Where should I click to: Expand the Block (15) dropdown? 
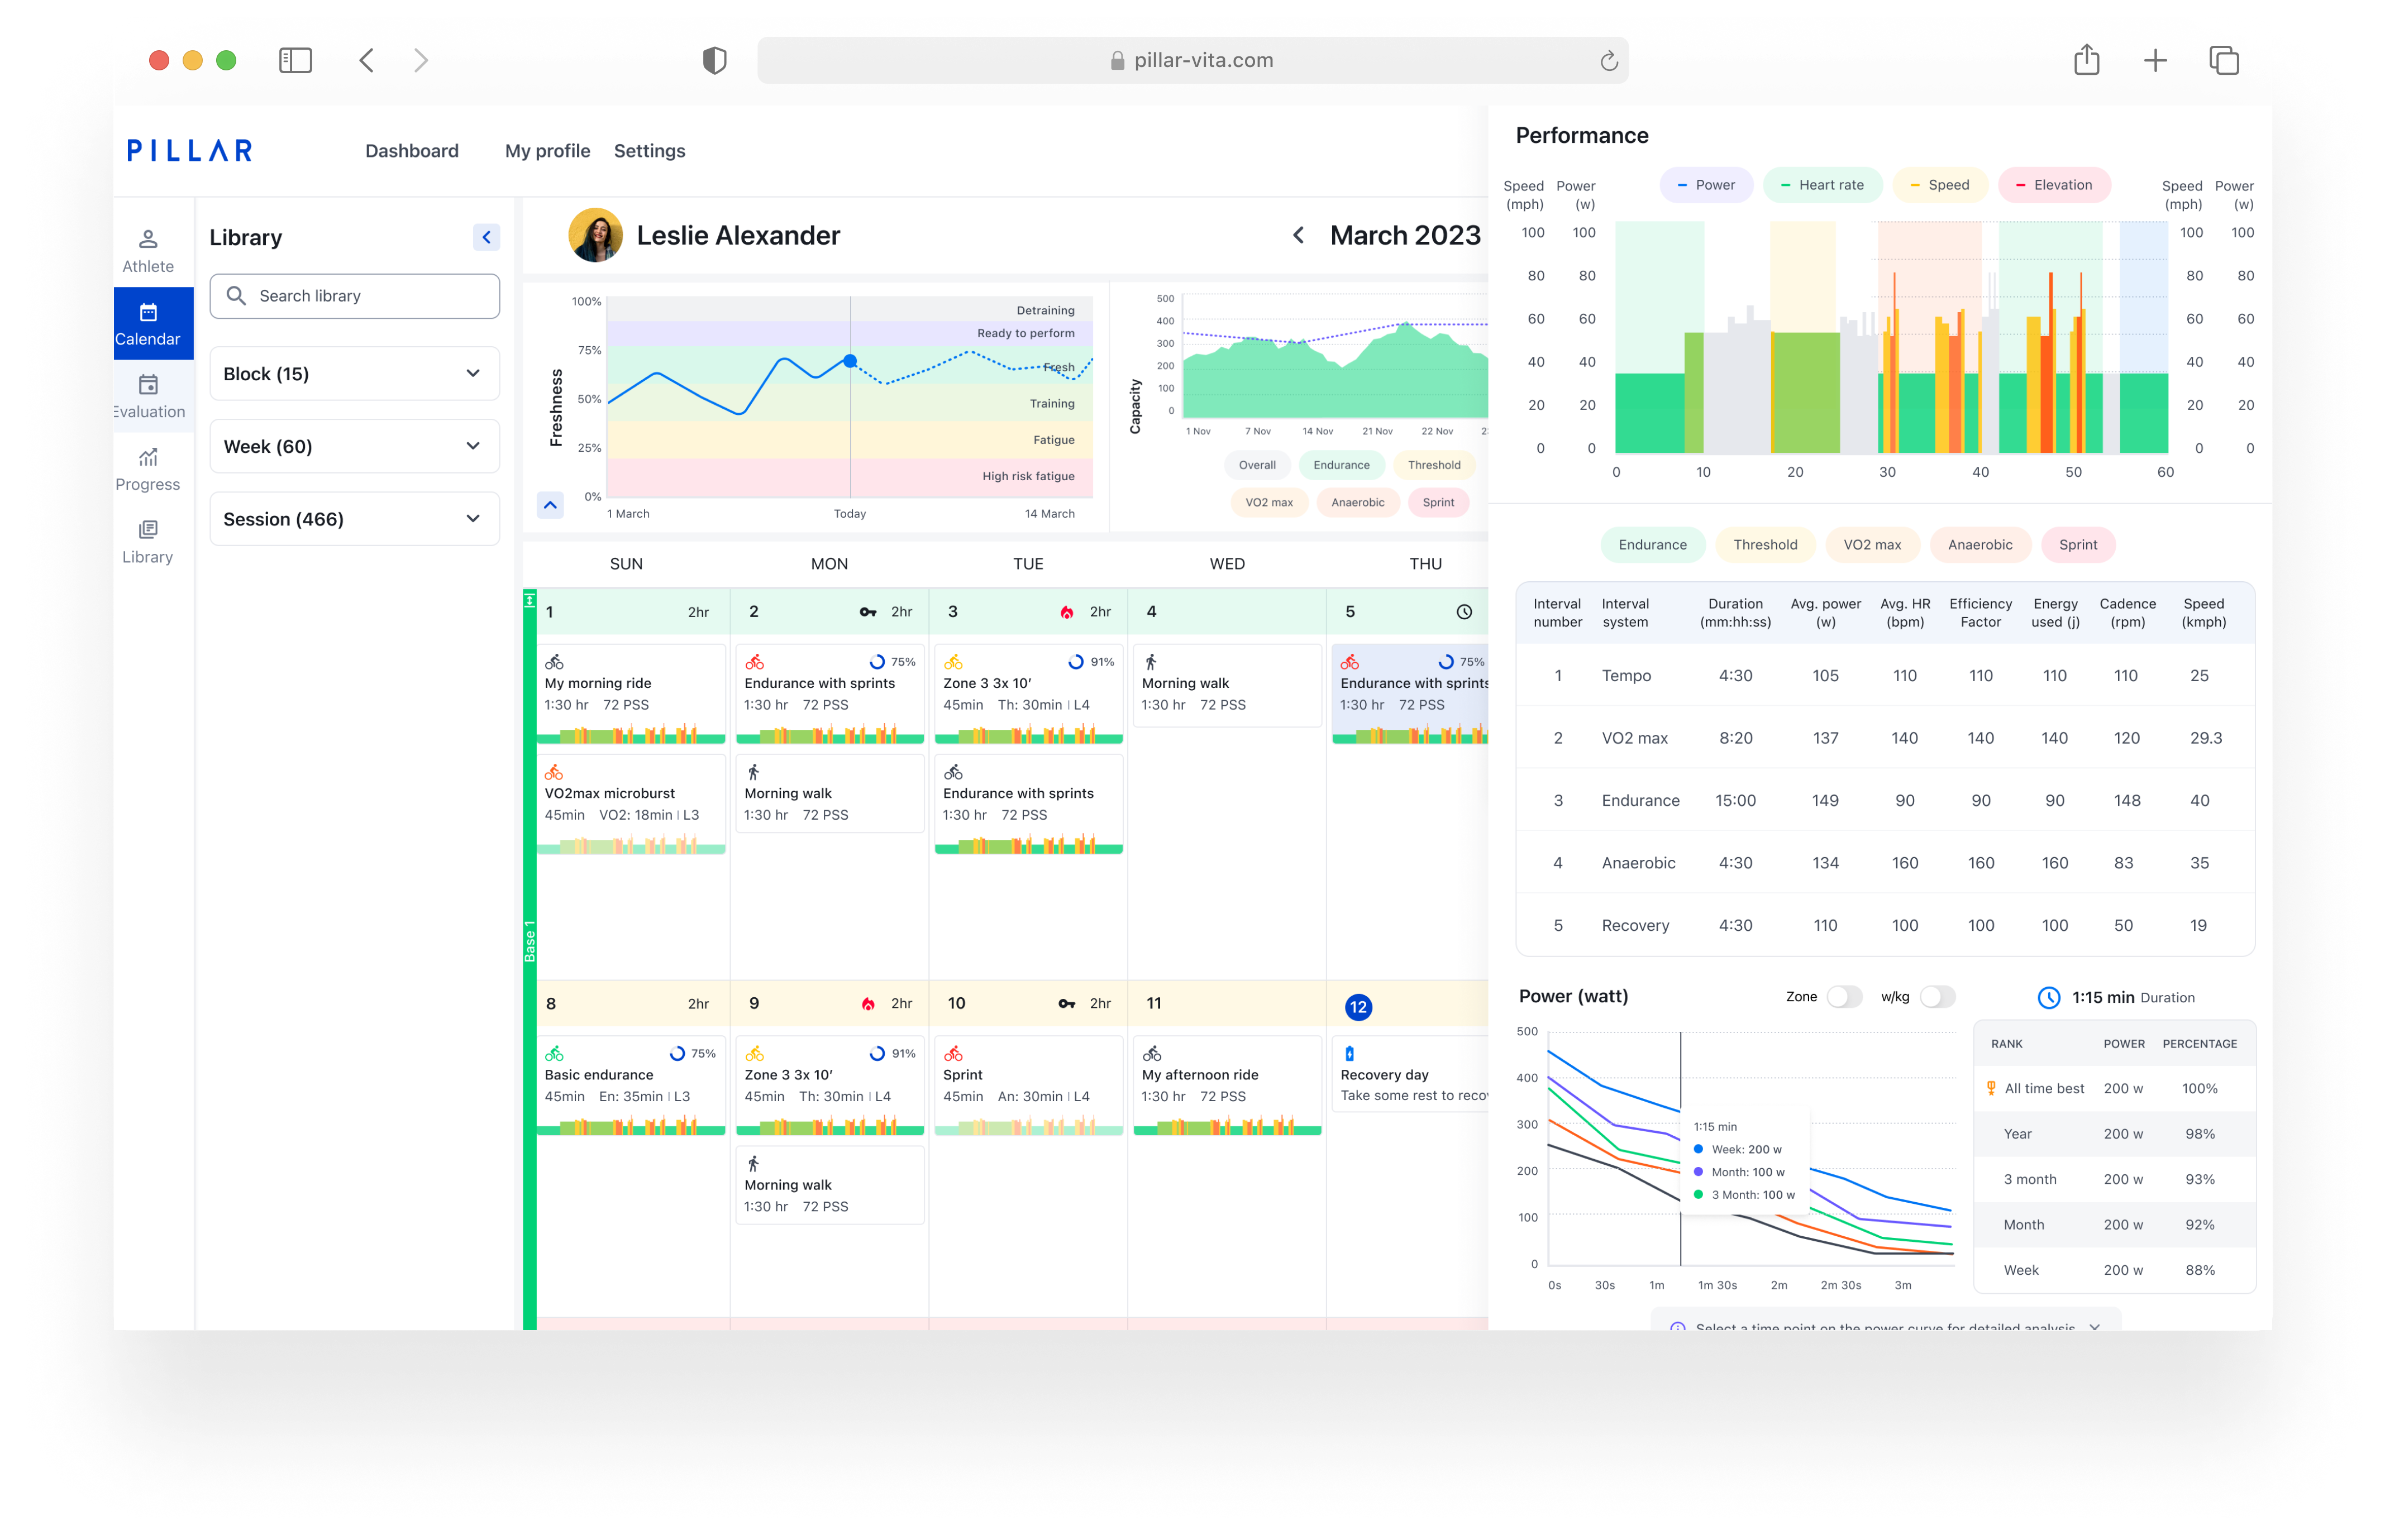click(354, 374)
